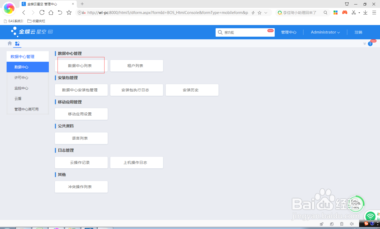Click the scissors screenshot tool icon
Viewport: 380px width, 229px height.
(x=354, y=12)
